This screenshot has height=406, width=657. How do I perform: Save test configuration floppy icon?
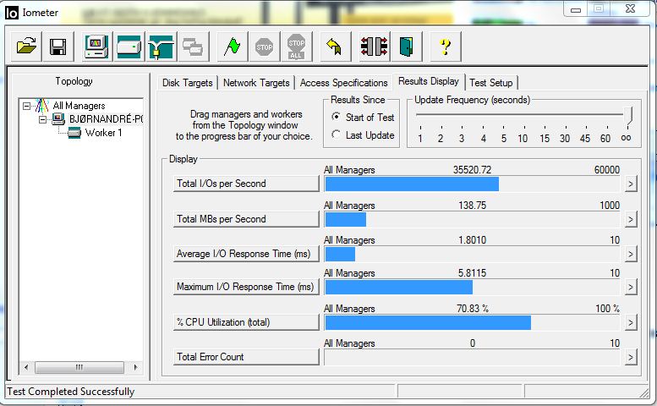click(57, 46)
